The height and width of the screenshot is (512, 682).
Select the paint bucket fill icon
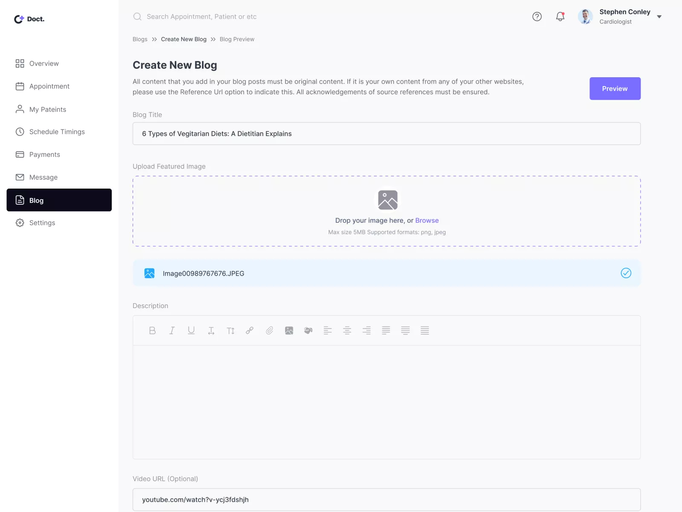tap(308, 331)
